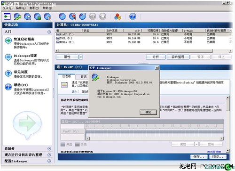This screenshot has height=171, width=235.
Task: Open Diskeeper综述 via its speech bubble icon
Action: click(8, 57)
